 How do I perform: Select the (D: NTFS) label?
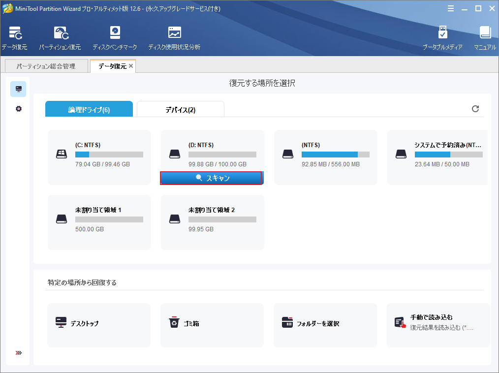(x=201, y=145)
